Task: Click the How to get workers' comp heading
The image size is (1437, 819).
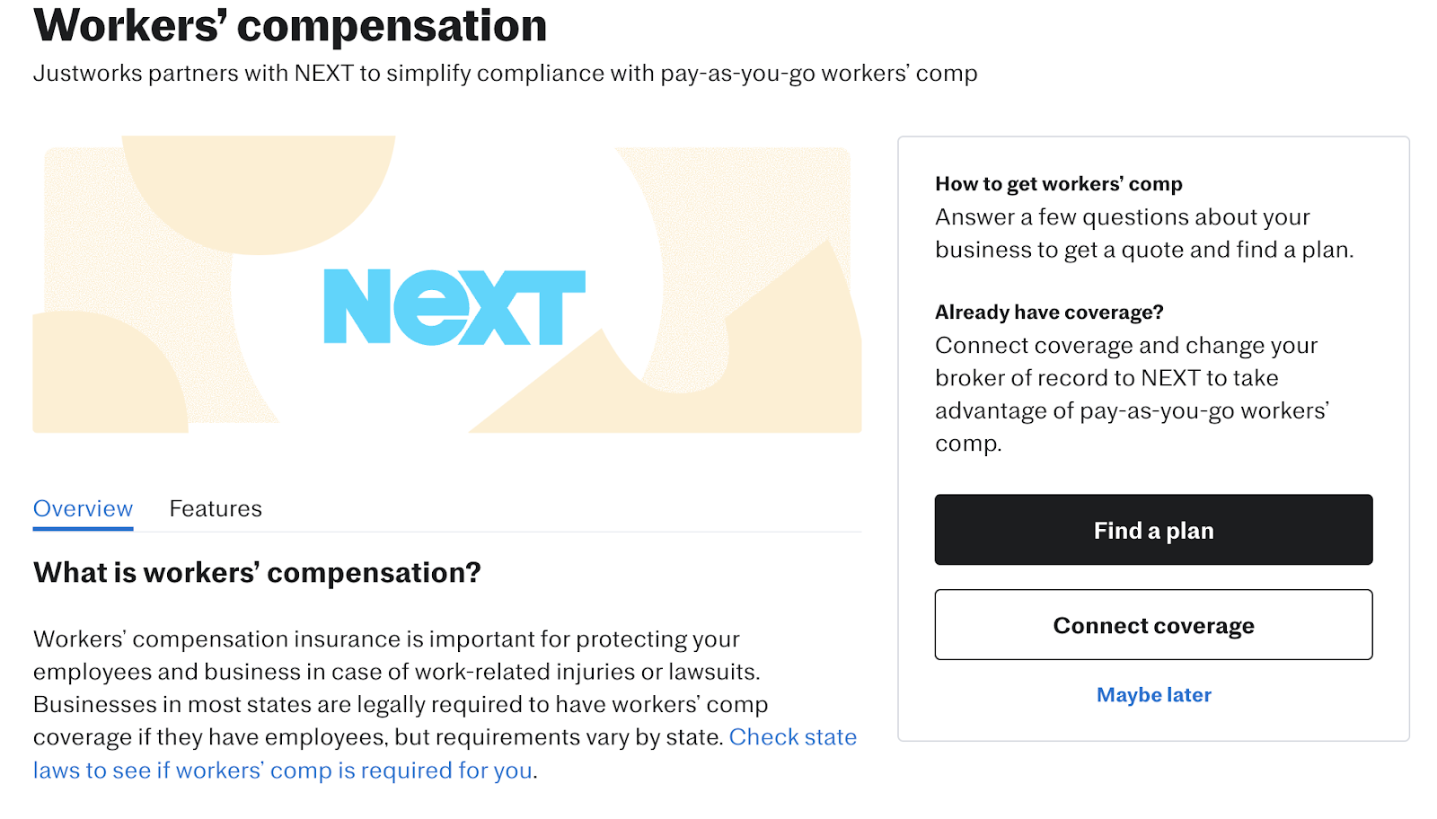Action: [1058, 184]
